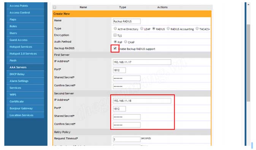256x150 pixels.
Task: Go to DHCP Relay settings
Action: click(x=25, y=74)
